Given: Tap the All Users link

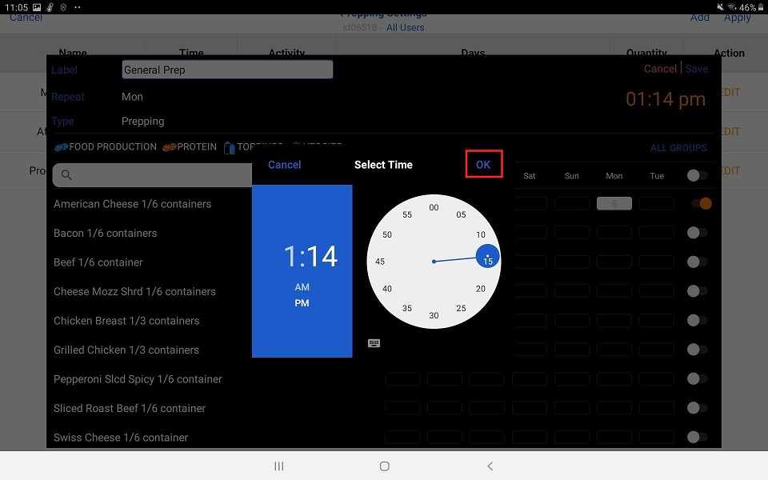Looking at the screenshot, I should point(405,28).
